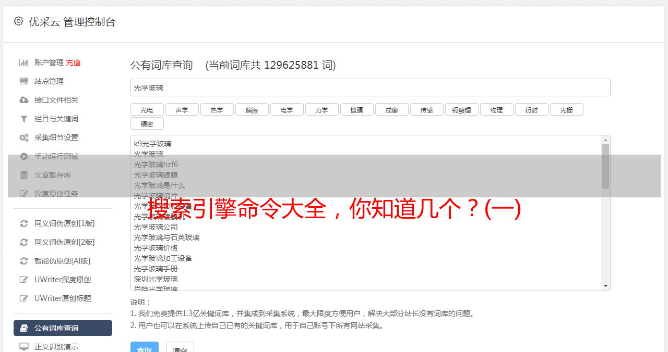Choose the 物理 tag button

(496, 109)
